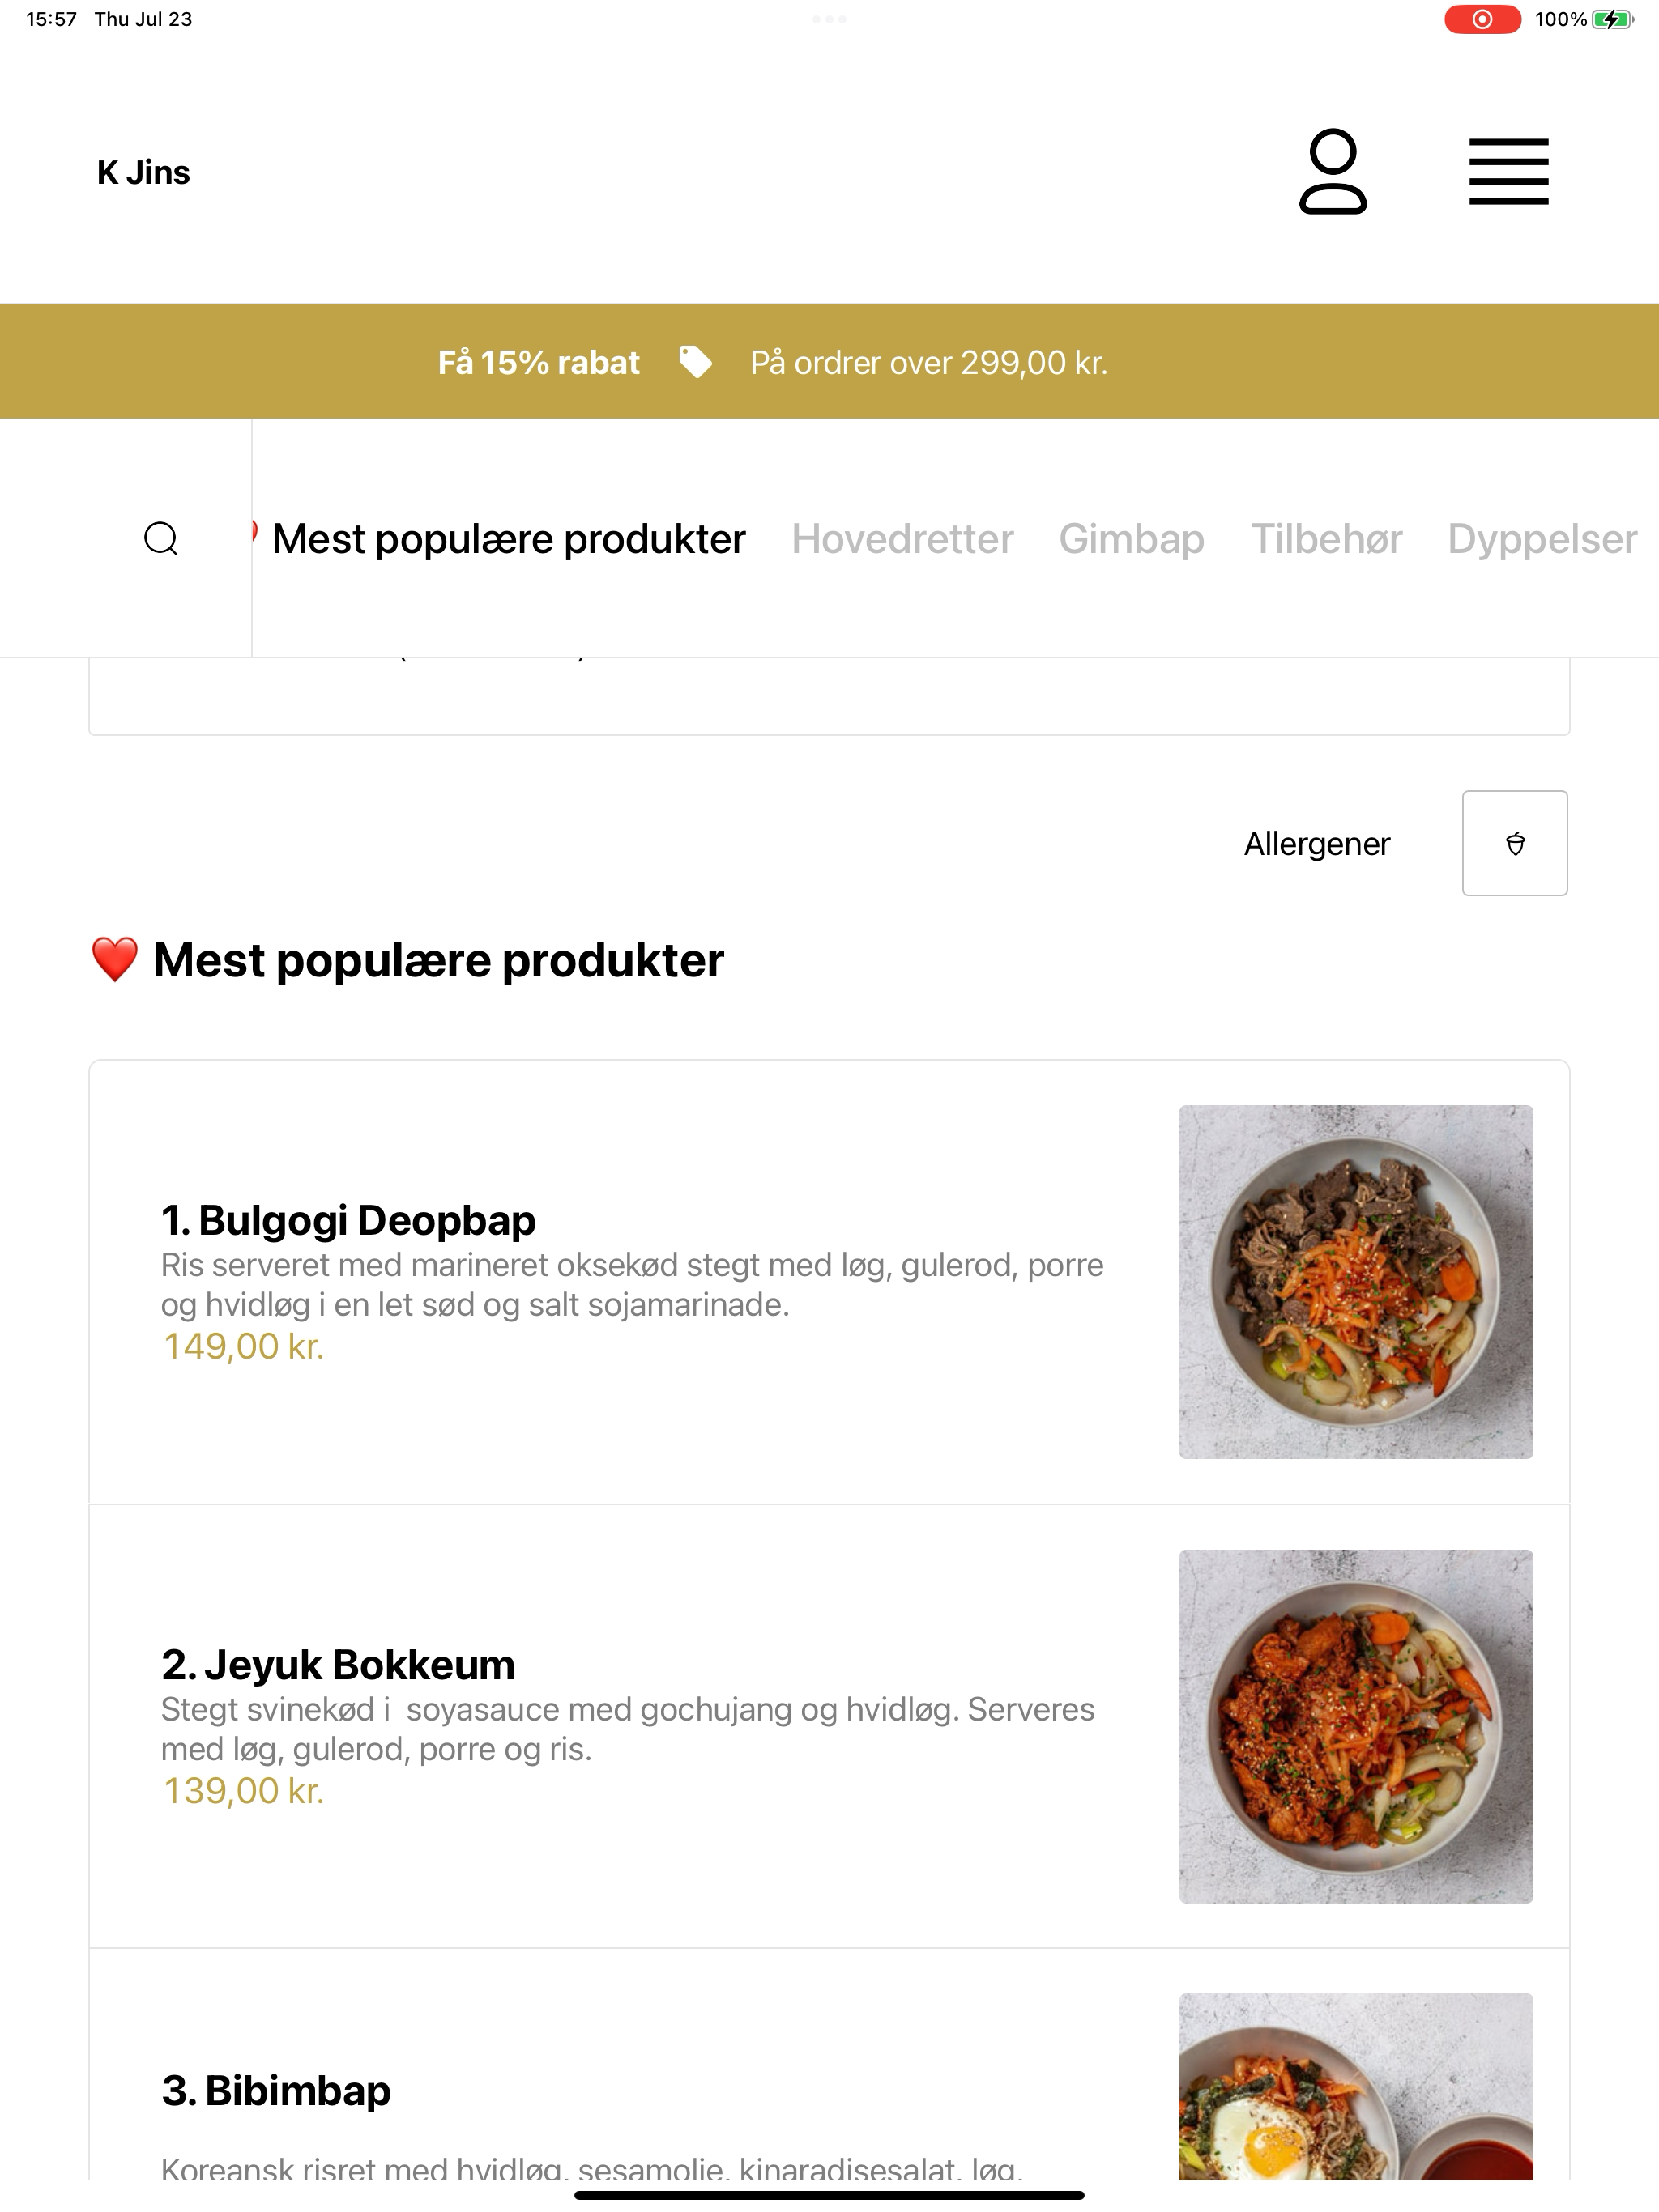
Task: Click the På ordrer over 299,00 kr. text
Action: 928,362
